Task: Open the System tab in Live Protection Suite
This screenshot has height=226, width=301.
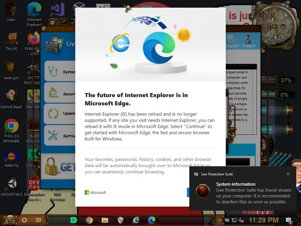Action: click(60, 71)
